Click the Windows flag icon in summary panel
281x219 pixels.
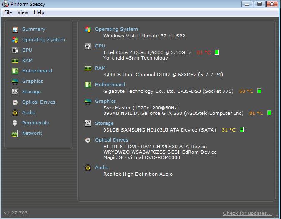pyautogui.click(x=88, y=29)
